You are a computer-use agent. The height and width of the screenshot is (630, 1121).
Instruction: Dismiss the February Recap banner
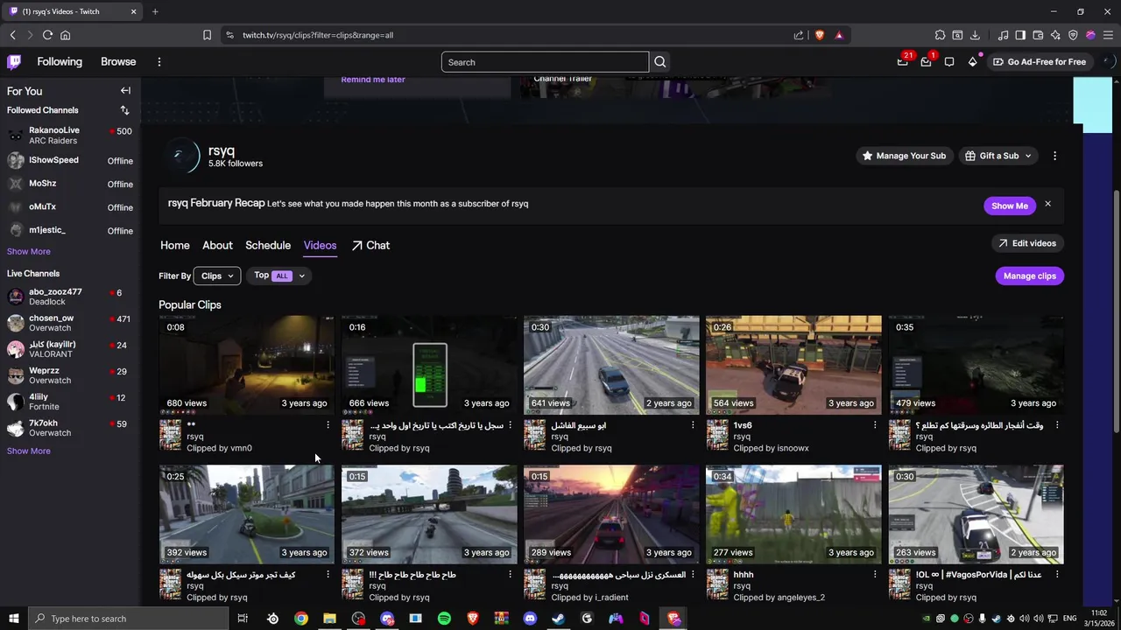pos(1047,205)
